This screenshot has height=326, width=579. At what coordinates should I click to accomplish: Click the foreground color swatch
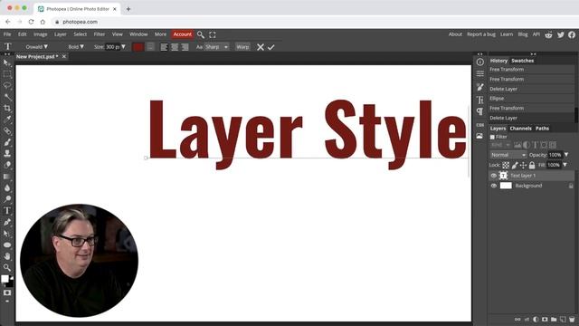tap(5, 279)
